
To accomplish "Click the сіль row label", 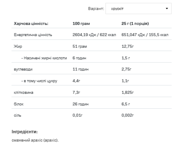I will tap(17, 115).
